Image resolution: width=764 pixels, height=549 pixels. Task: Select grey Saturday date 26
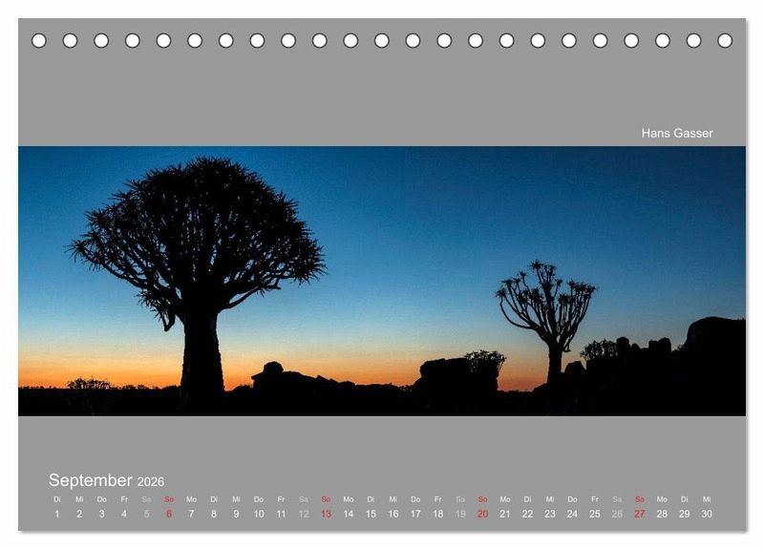coord(617,514)
